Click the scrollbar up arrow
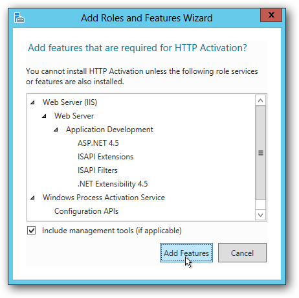 click(x=260, y=100)
